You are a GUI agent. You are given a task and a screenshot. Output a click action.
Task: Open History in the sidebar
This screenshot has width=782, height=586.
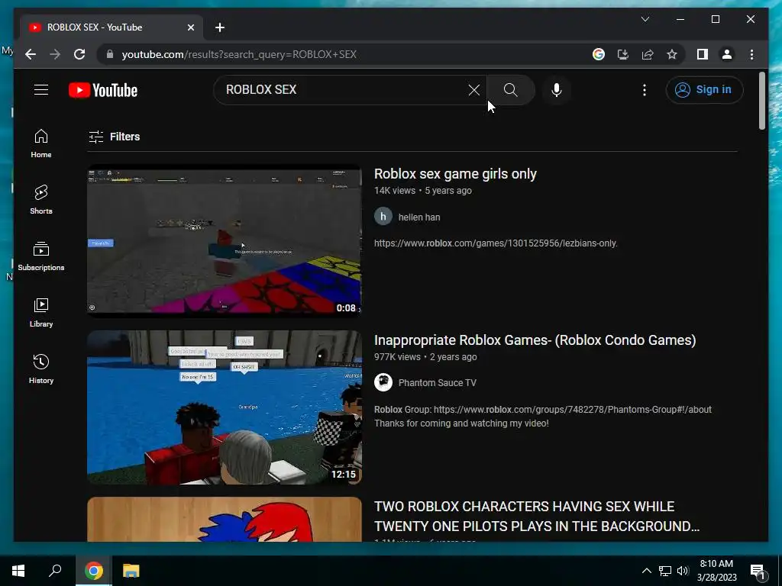pyautogui.click(x=41, y=369)
